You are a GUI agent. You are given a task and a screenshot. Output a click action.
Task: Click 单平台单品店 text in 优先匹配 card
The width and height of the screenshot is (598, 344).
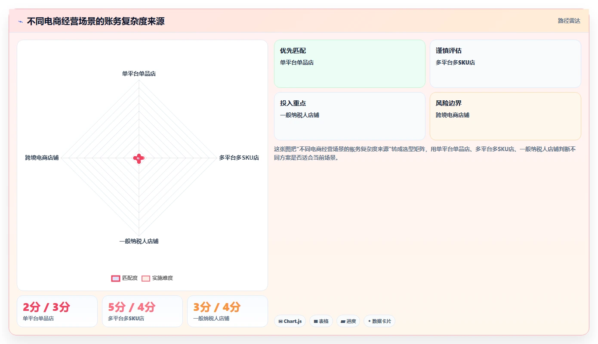point(297,62)
